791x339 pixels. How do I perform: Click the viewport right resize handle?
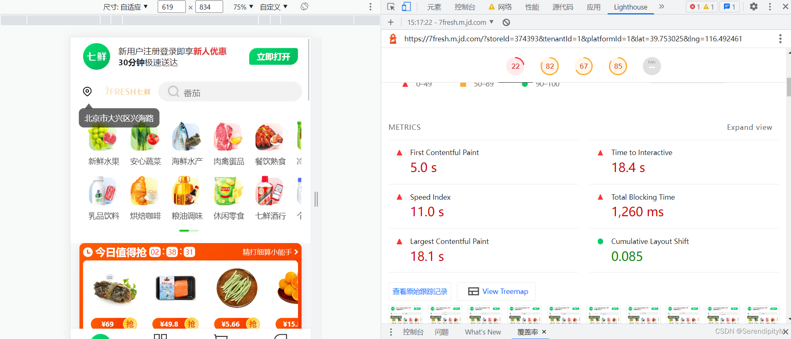pos(316,199)
